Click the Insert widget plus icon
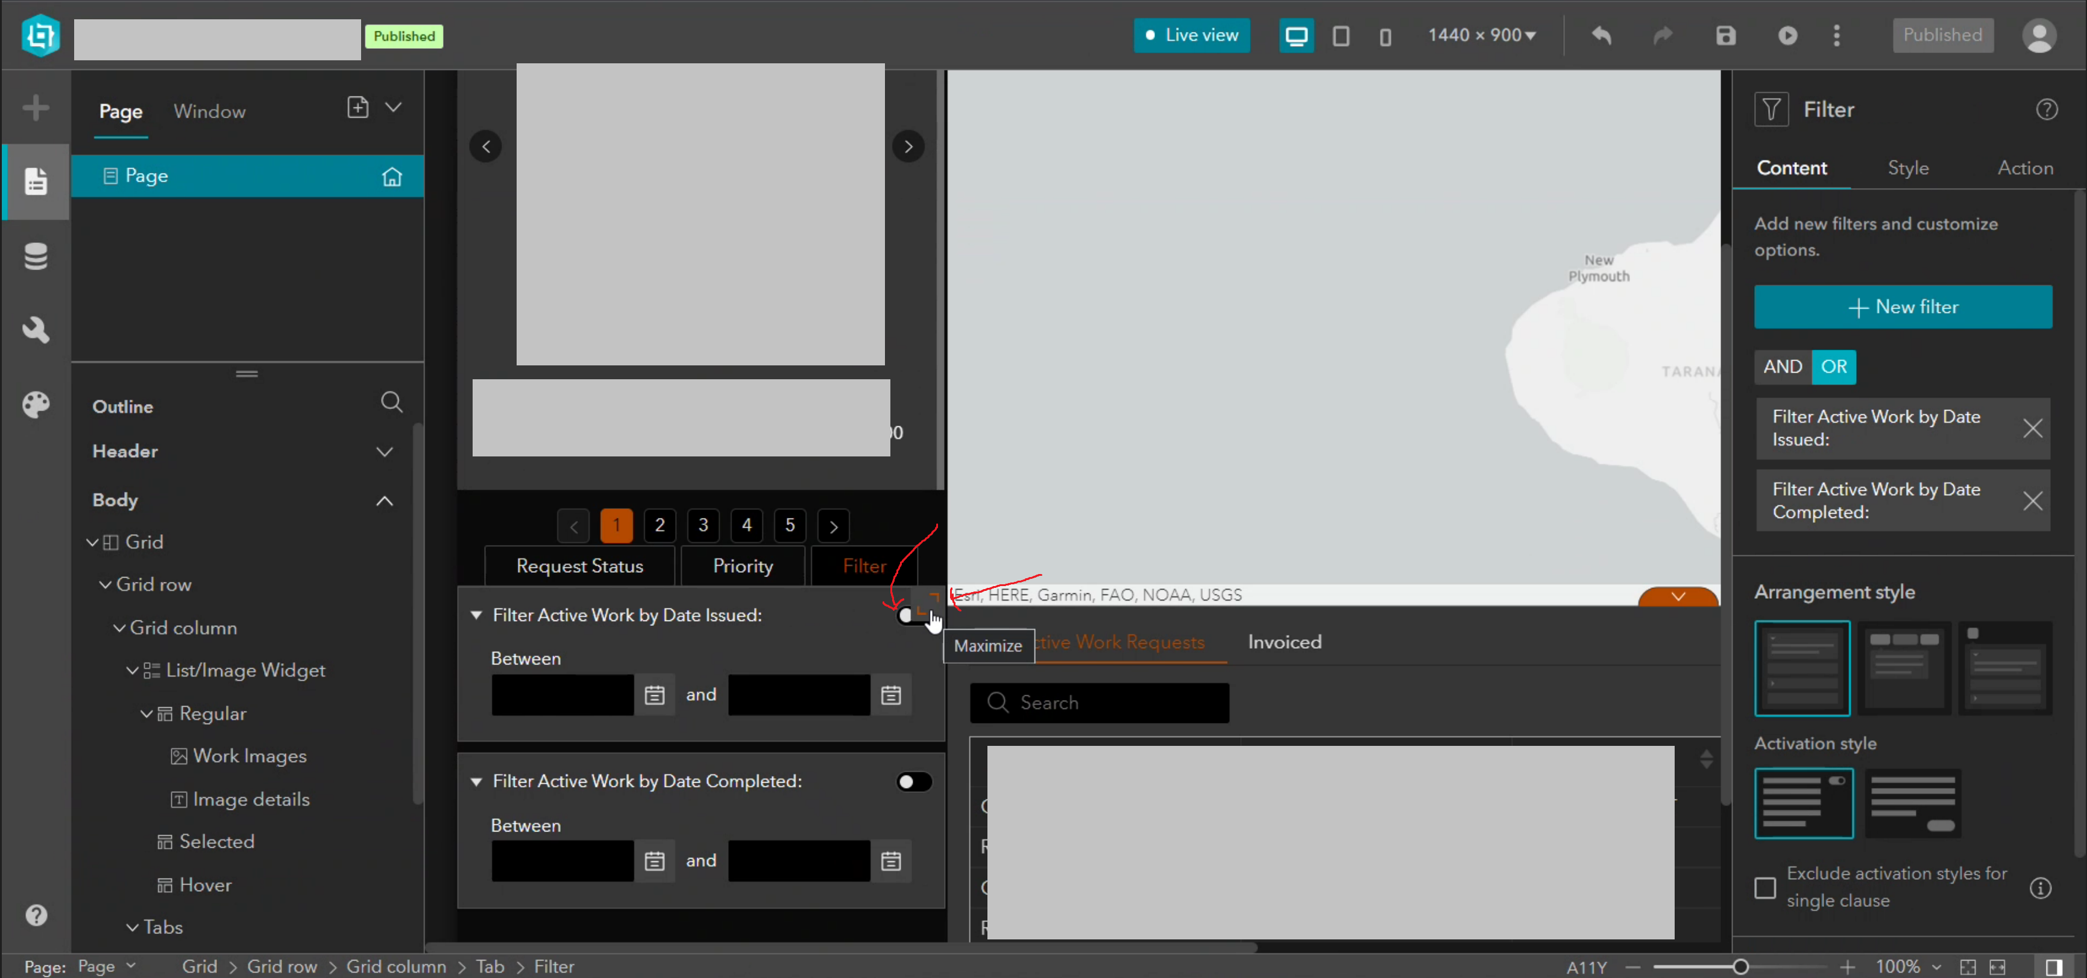The image size is (2087, 978). 36,107
